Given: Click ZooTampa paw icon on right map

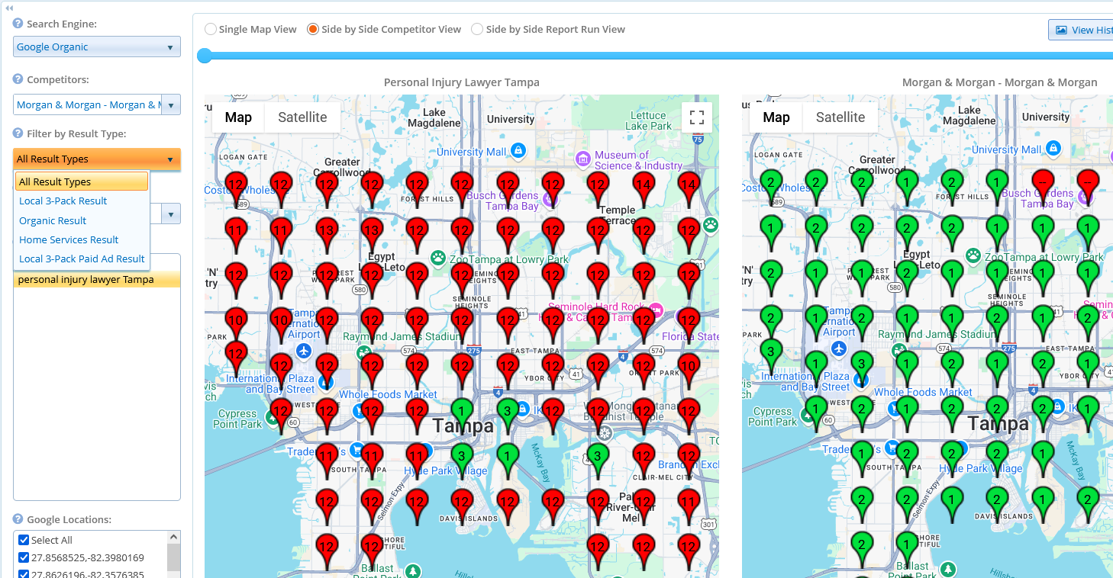Looking at the screenshot, I should [973, 255].
